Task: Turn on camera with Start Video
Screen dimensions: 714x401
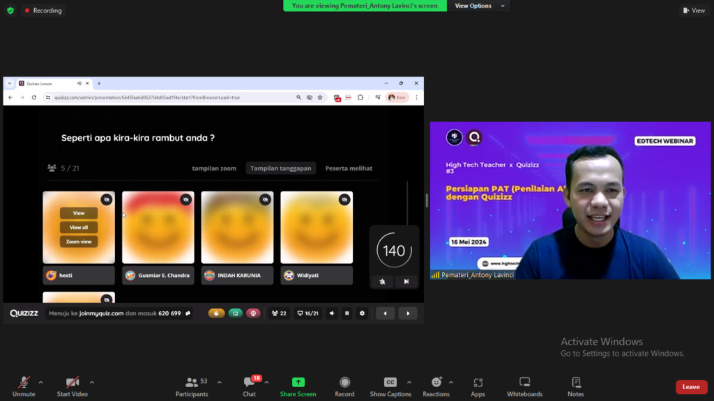Action: (72, 382)
